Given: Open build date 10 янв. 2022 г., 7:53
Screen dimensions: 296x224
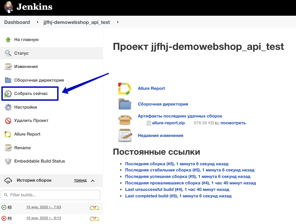Looking at the screenshot, I should pos(43,207).
